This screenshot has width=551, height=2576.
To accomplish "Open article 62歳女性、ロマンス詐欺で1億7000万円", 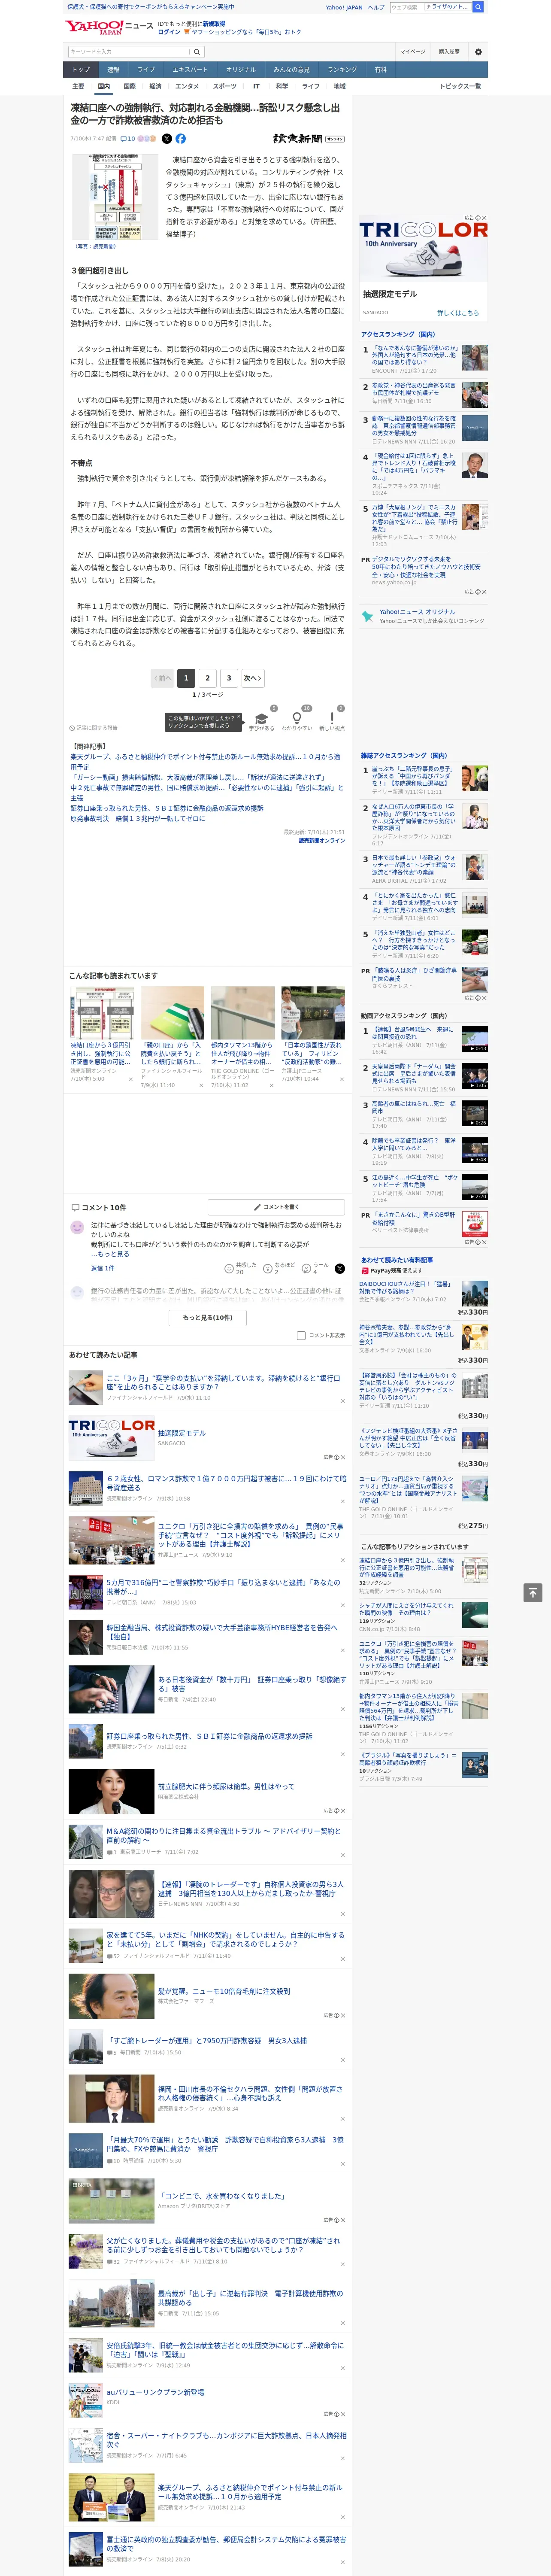I will tap(226, 1483).
